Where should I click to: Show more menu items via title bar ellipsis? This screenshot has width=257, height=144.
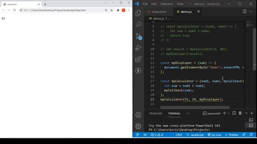point(190,4)
